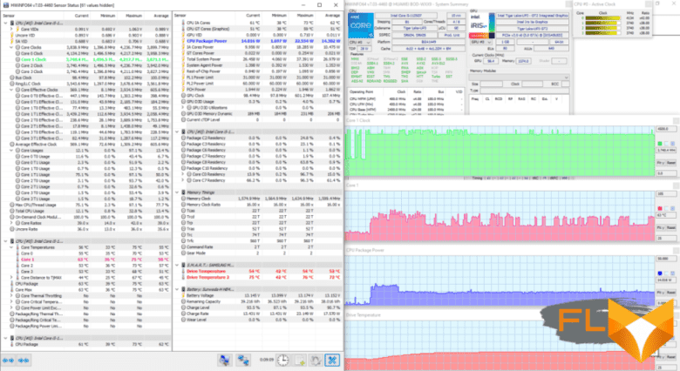The width and height of the screenshot is (680, 371).
Task: Select the highlighted Core 1 Clock row
Action: [86, 59]
